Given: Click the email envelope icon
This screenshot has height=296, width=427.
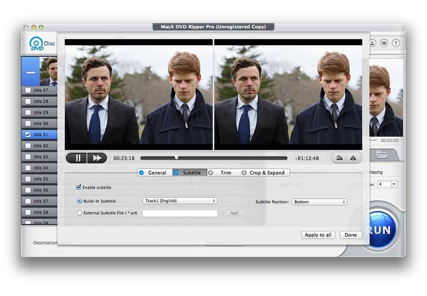Looking at the screenshot, I should tap(384, 43).
